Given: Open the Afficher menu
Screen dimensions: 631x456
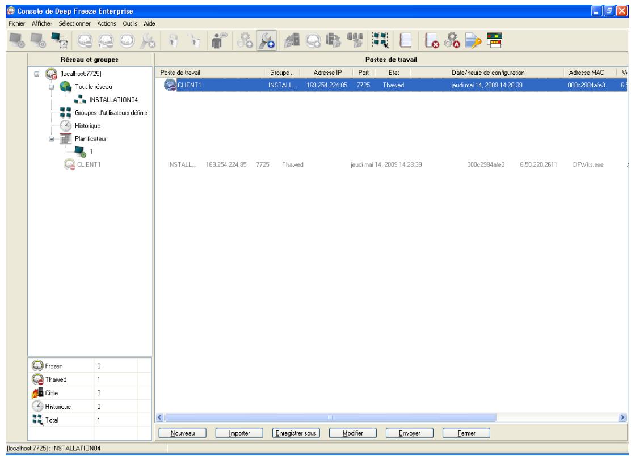Looking at the screenshot, I should pos(42,23).
